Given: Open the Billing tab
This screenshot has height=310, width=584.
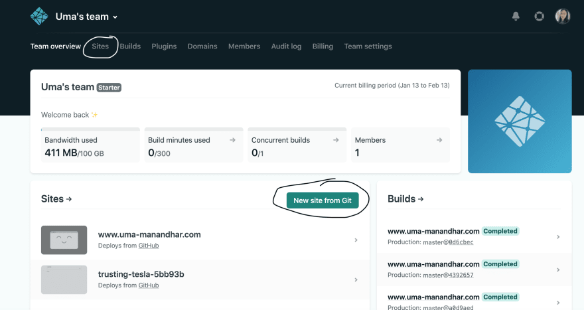Looking at the screenshot, I should click(x=323, y=46).
